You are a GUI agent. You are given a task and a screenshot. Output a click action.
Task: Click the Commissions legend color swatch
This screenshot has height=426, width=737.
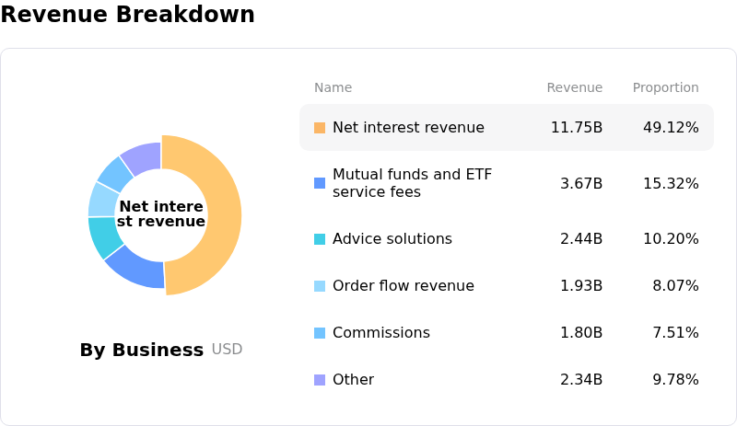(320, 333)
